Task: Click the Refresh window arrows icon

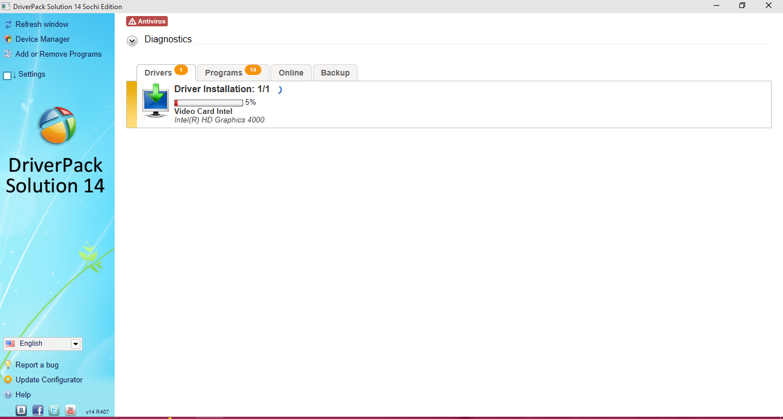Action: (8, 25)
